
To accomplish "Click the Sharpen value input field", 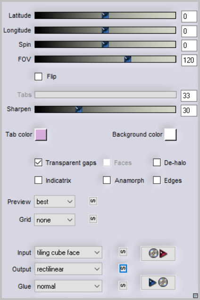I will [189, 110].
